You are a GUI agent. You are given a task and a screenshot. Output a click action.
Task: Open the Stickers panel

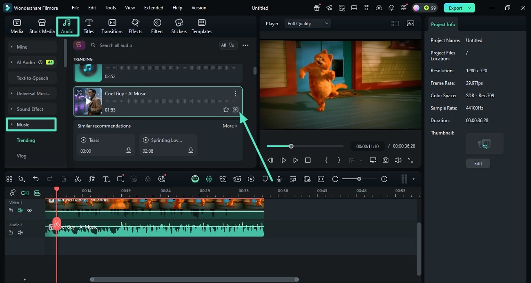pyautogui.click(x=179, y=26)
